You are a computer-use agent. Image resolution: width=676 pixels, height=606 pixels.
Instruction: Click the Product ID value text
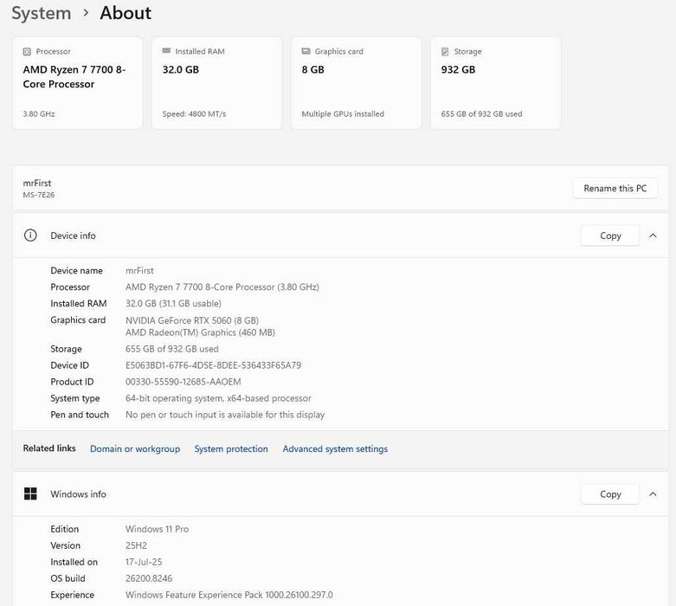pos(183,382)
